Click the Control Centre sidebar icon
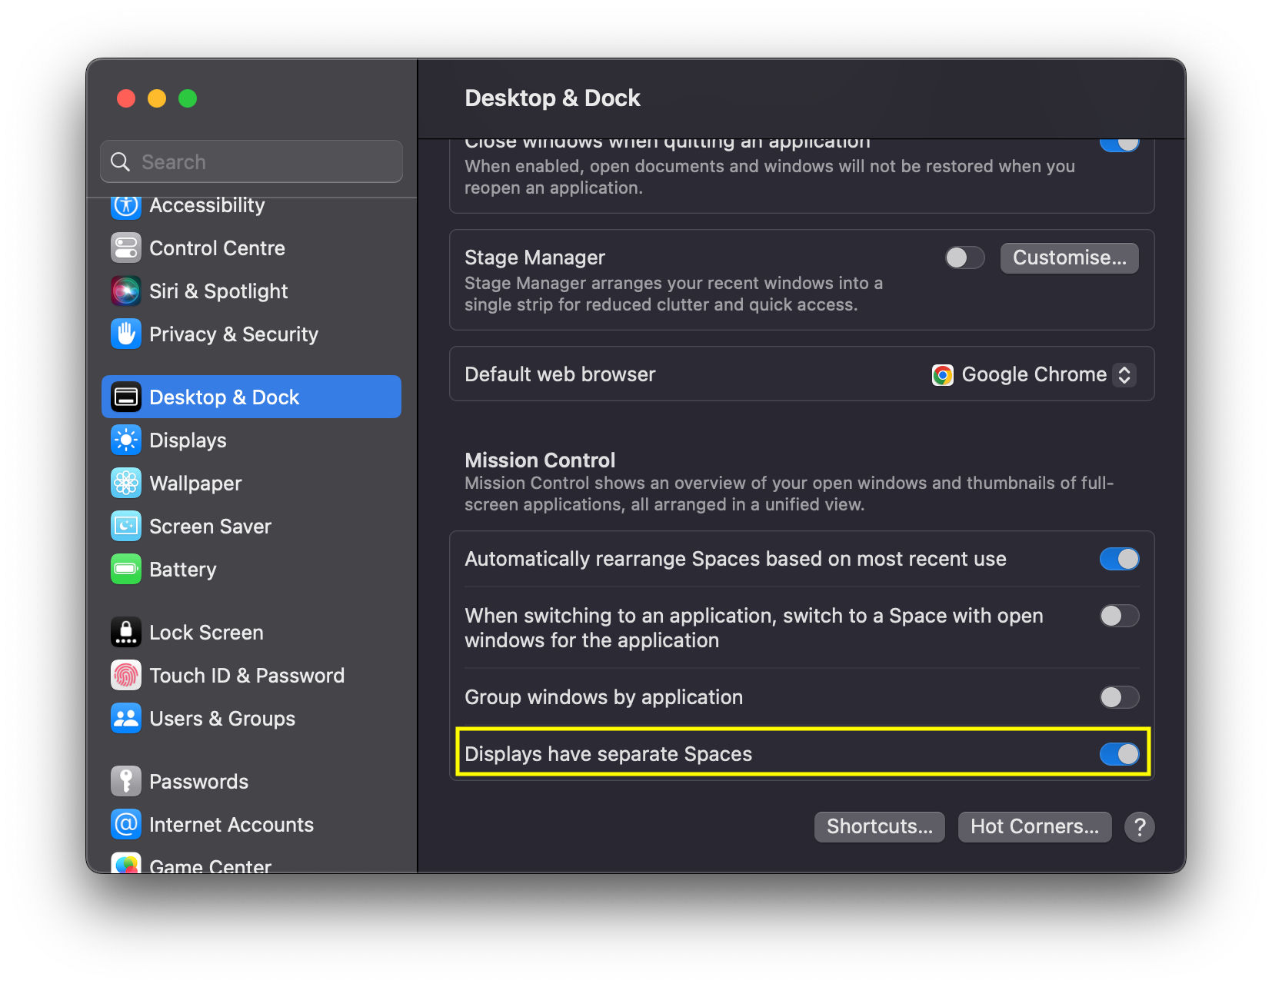 pos(126,248)
